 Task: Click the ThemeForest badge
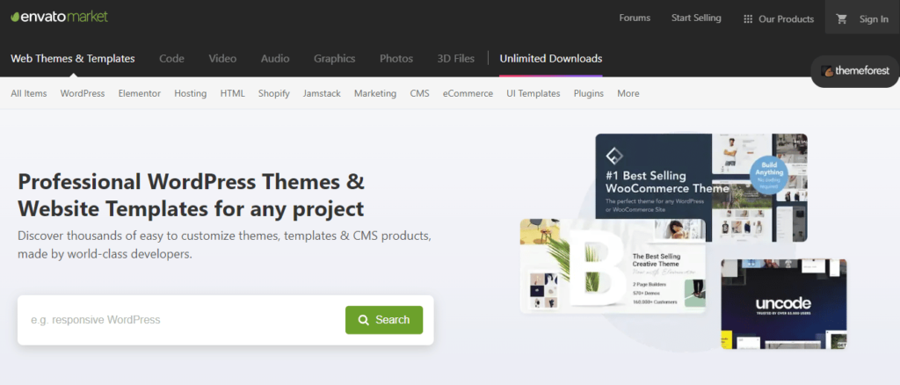(x=855, y=71)
